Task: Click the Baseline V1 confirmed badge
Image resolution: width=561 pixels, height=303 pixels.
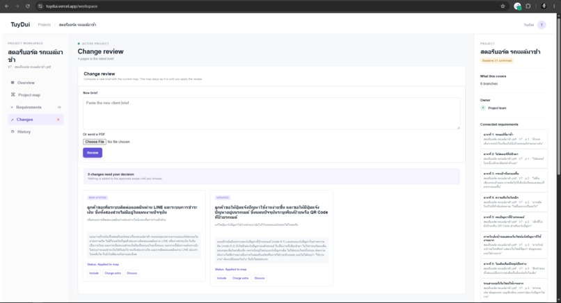Action: pos(497,60)
